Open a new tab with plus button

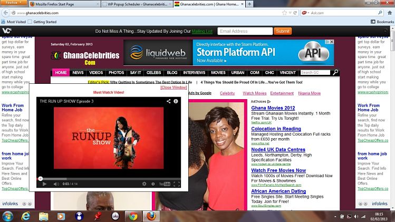[249, 4]
